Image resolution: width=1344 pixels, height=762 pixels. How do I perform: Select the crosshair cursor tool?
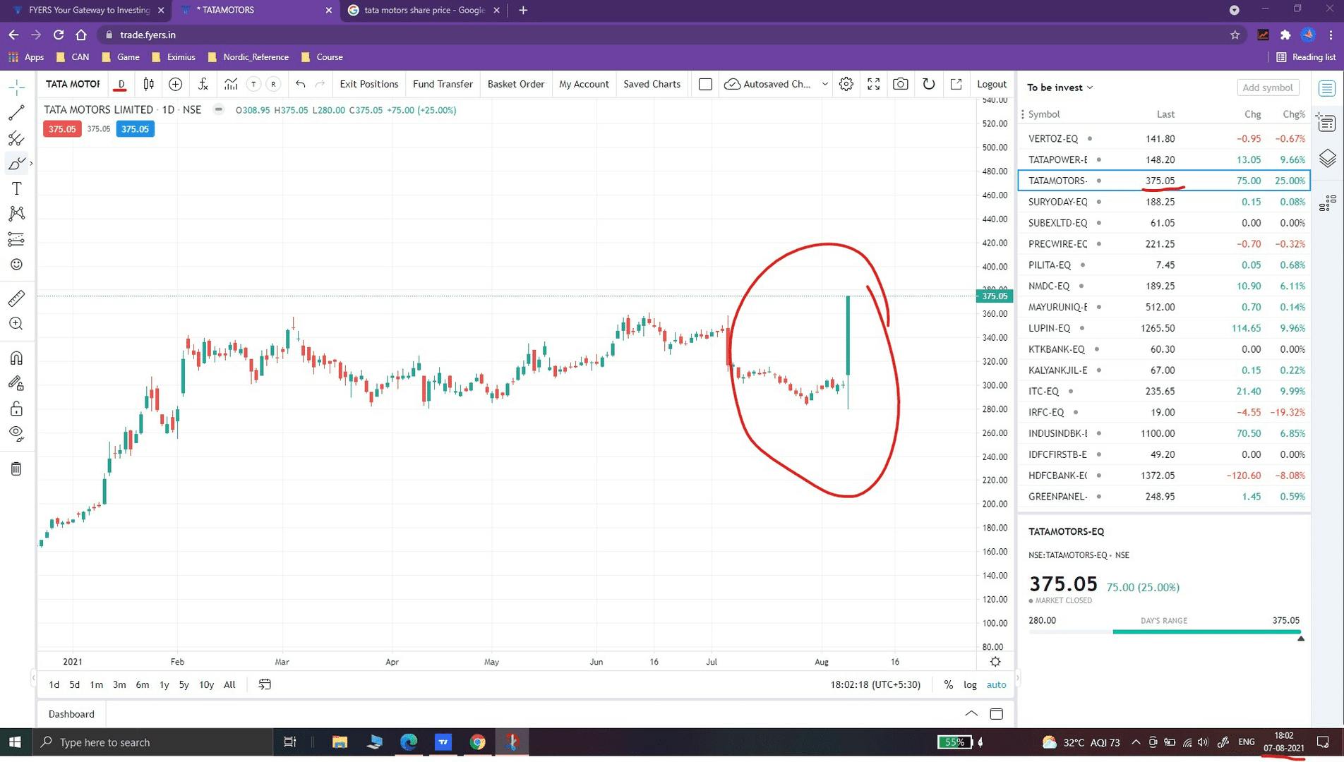point(17,87)
